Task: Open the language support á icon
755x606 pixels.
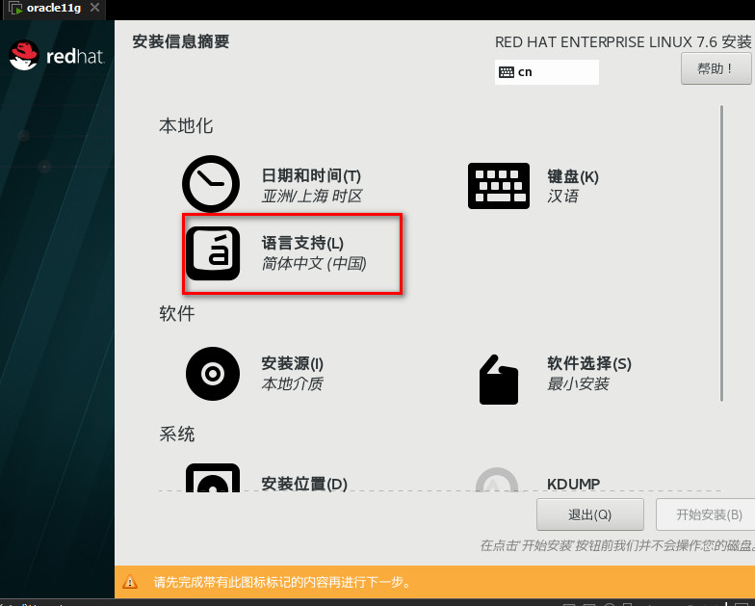Action: (213, 253)
